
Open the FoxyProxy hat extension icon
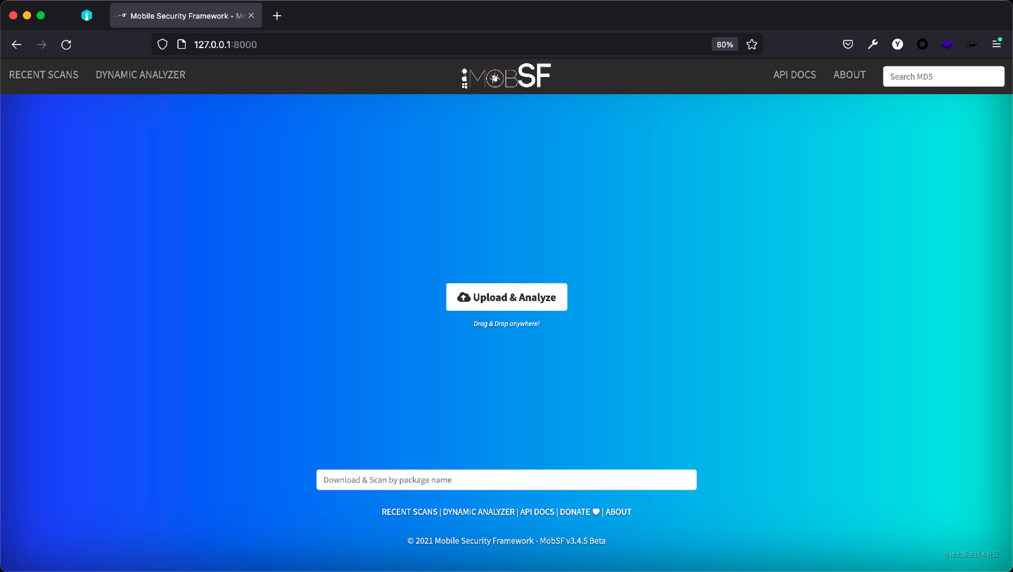972,44
